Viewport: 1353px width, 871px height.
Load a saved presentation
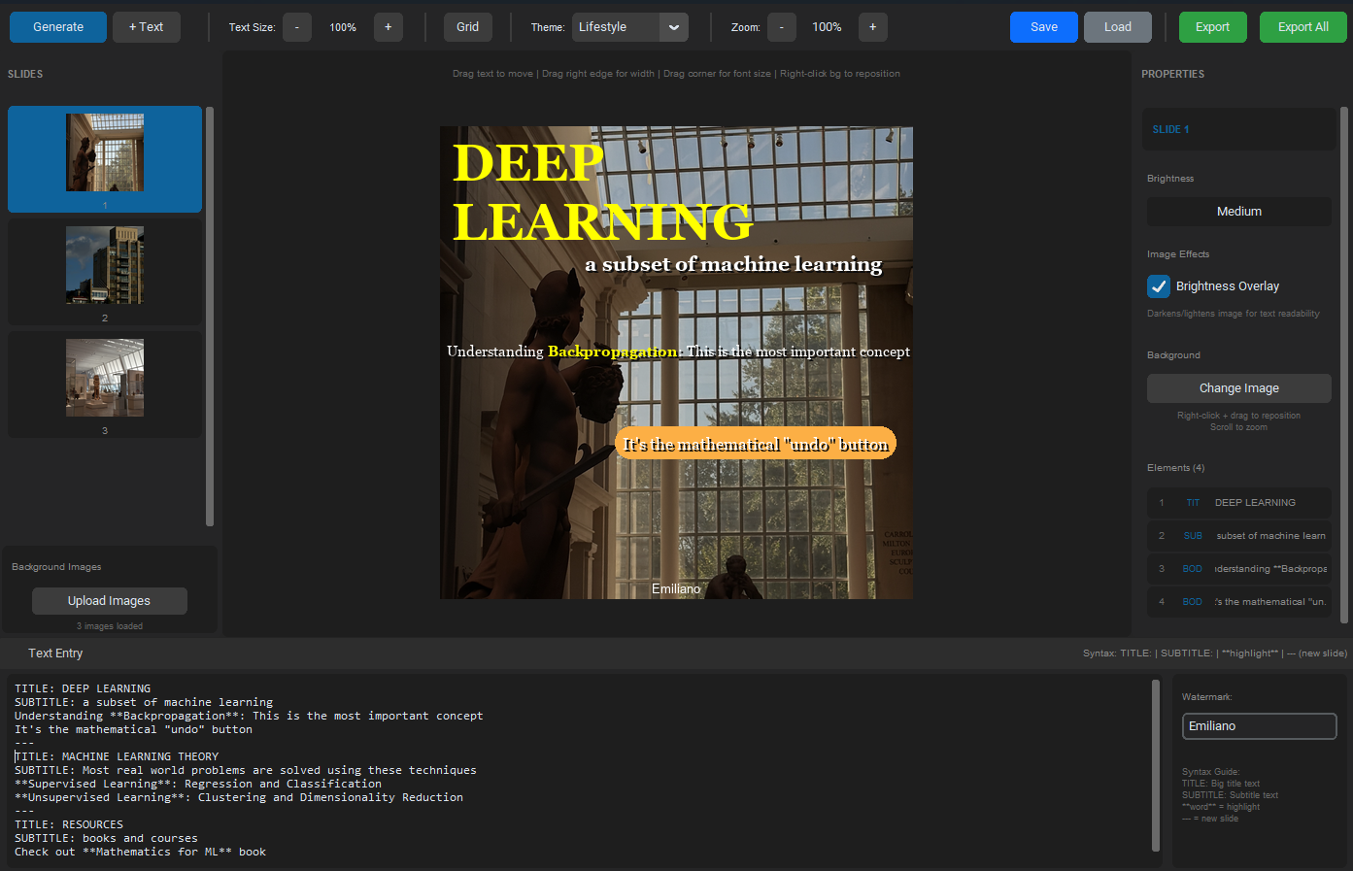pyautogui.click(x=1117, y=27)
